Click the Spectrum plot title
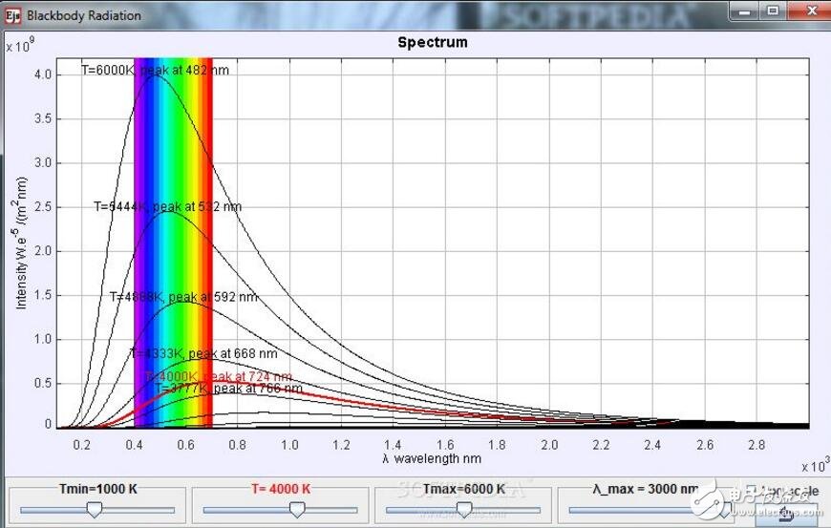 (x=433, y=42)
